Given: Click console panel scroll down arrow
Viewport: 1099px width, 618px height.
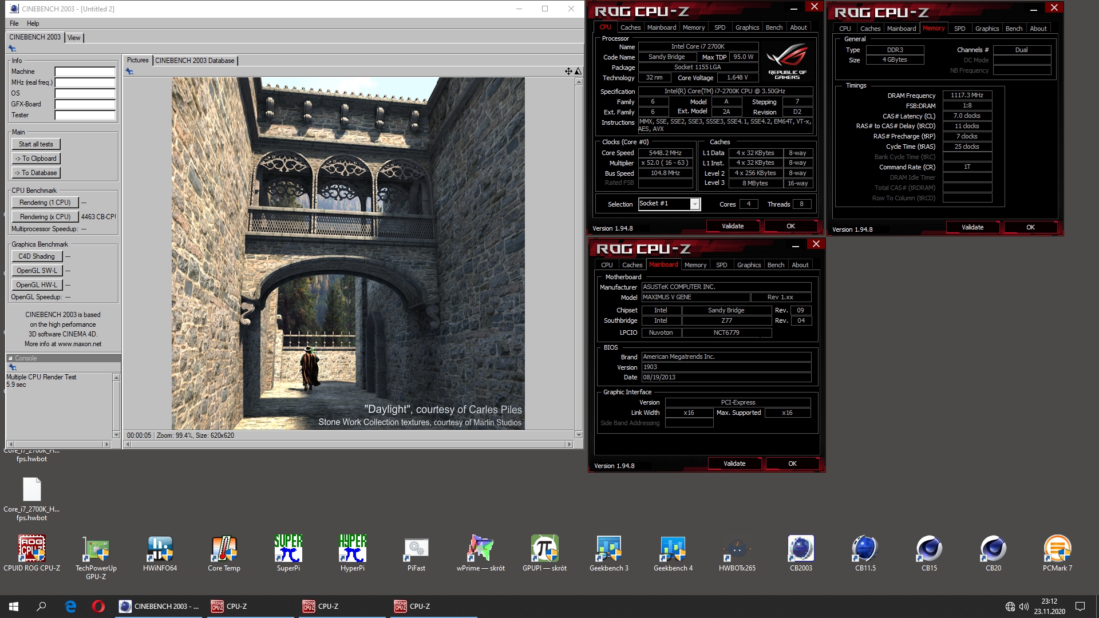Looking at the screenshot, I should pyautogui.click(x=116, y=435).
